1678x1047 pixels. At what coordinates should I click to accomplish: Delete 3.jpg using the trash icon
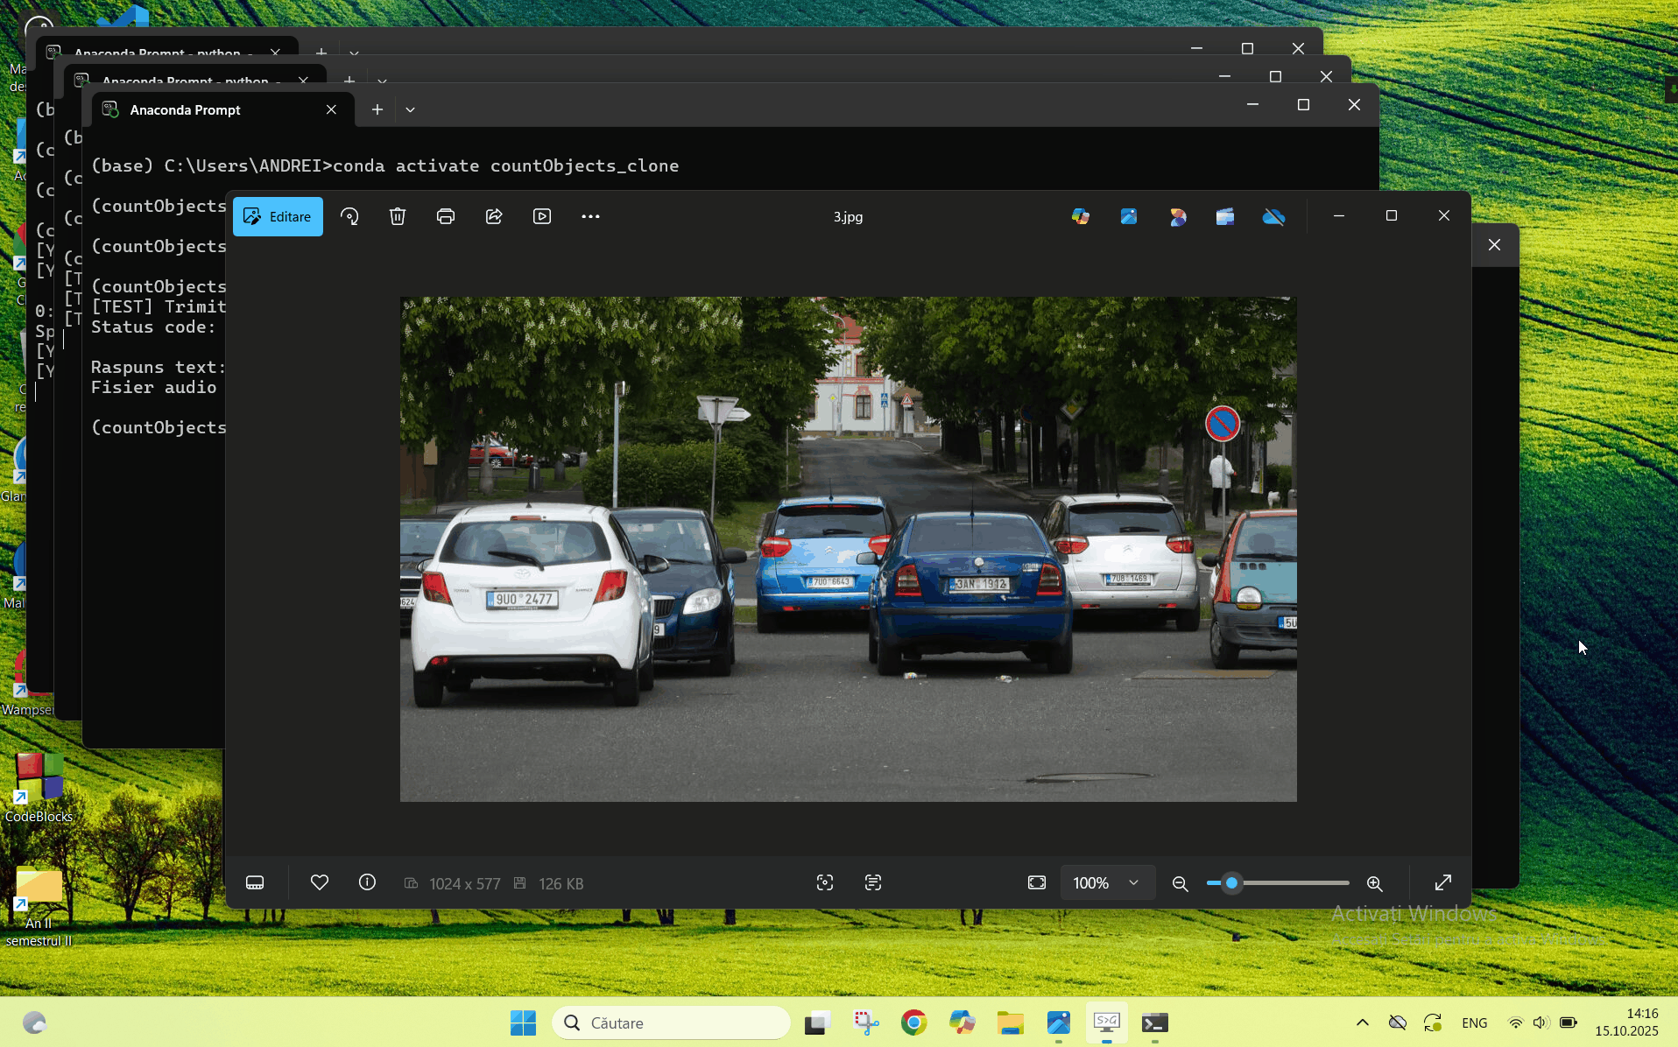[398, 216]
